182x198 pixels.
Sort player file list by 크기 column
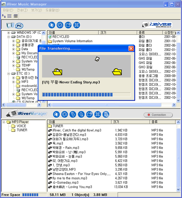point(131,122)
